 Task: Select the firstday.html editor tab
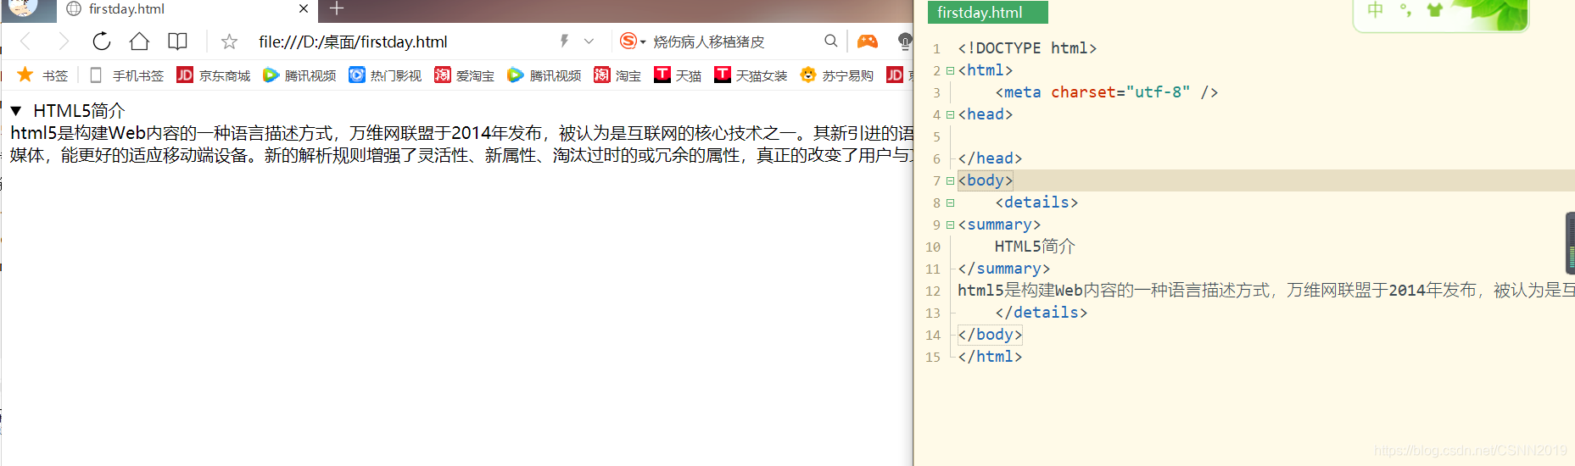[x=988, y=12]
